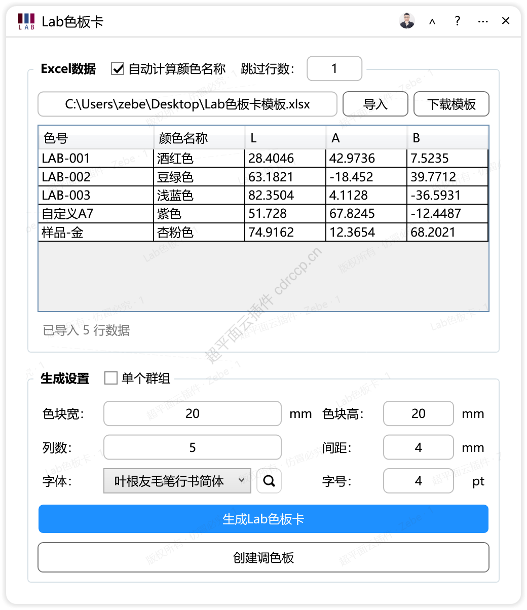The height and width of the screenshot is (610, 527).
Task: Click the A value 12.3654
Action: (366, 232)
